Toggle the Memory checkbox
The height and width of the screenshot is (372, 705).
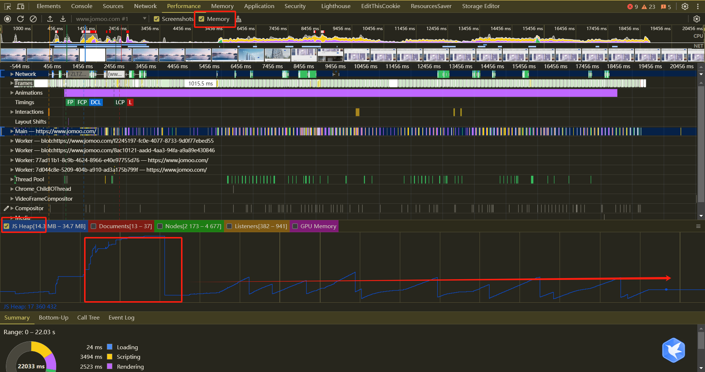pos(202,19)
